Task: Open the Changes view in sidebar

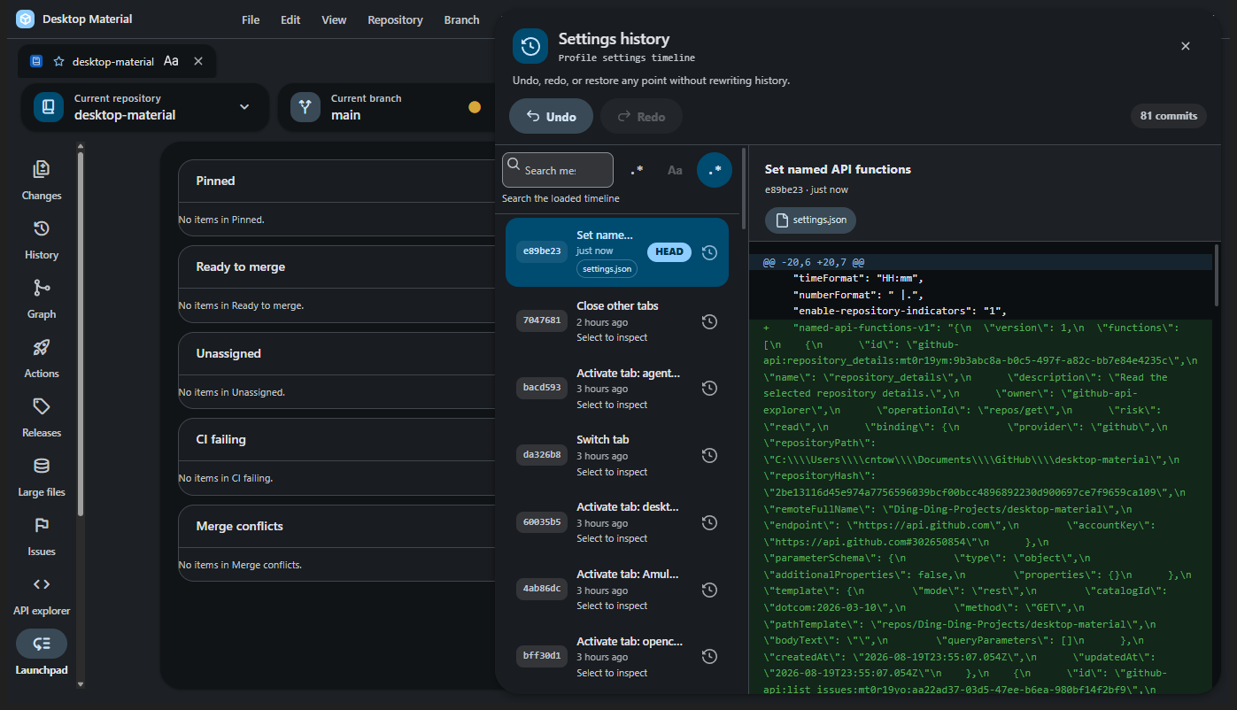Action: [42, 181]
